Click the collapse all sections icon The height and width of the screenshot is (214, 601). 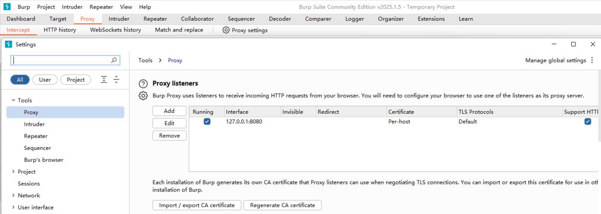(x=116, y=80)
